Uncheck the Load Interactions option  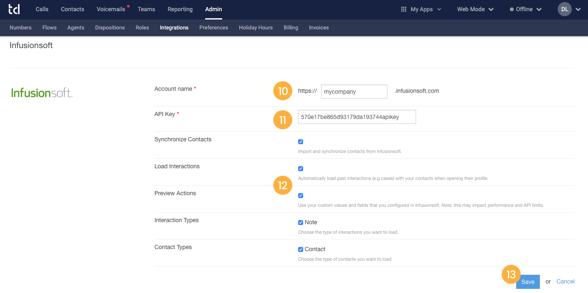(x=300, y=168)
